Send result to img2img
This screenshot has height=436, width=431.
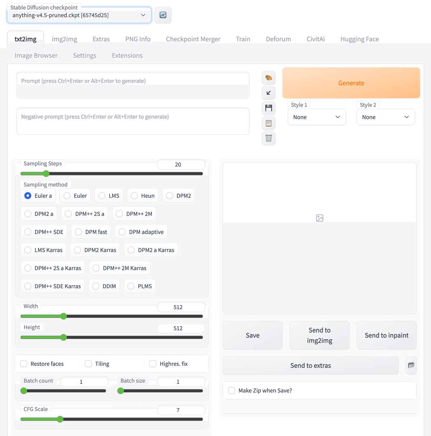click(320, 335)
